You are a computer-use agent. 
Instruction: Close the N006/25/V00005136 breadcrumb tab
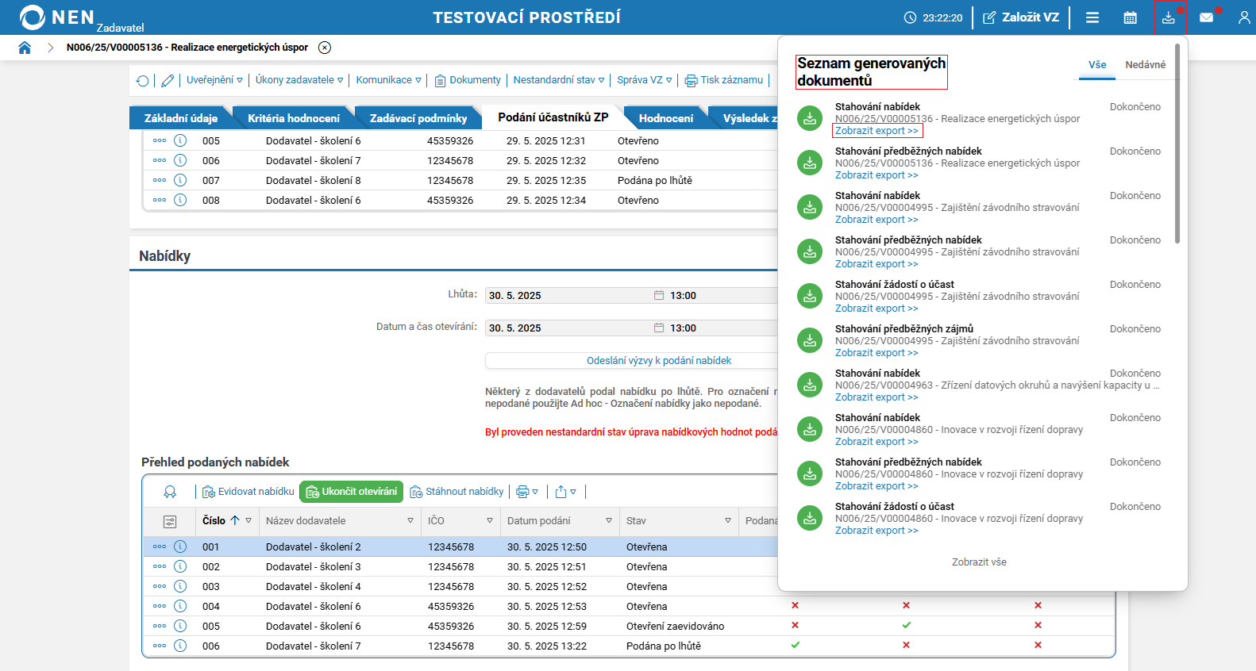tap(325, 48)
